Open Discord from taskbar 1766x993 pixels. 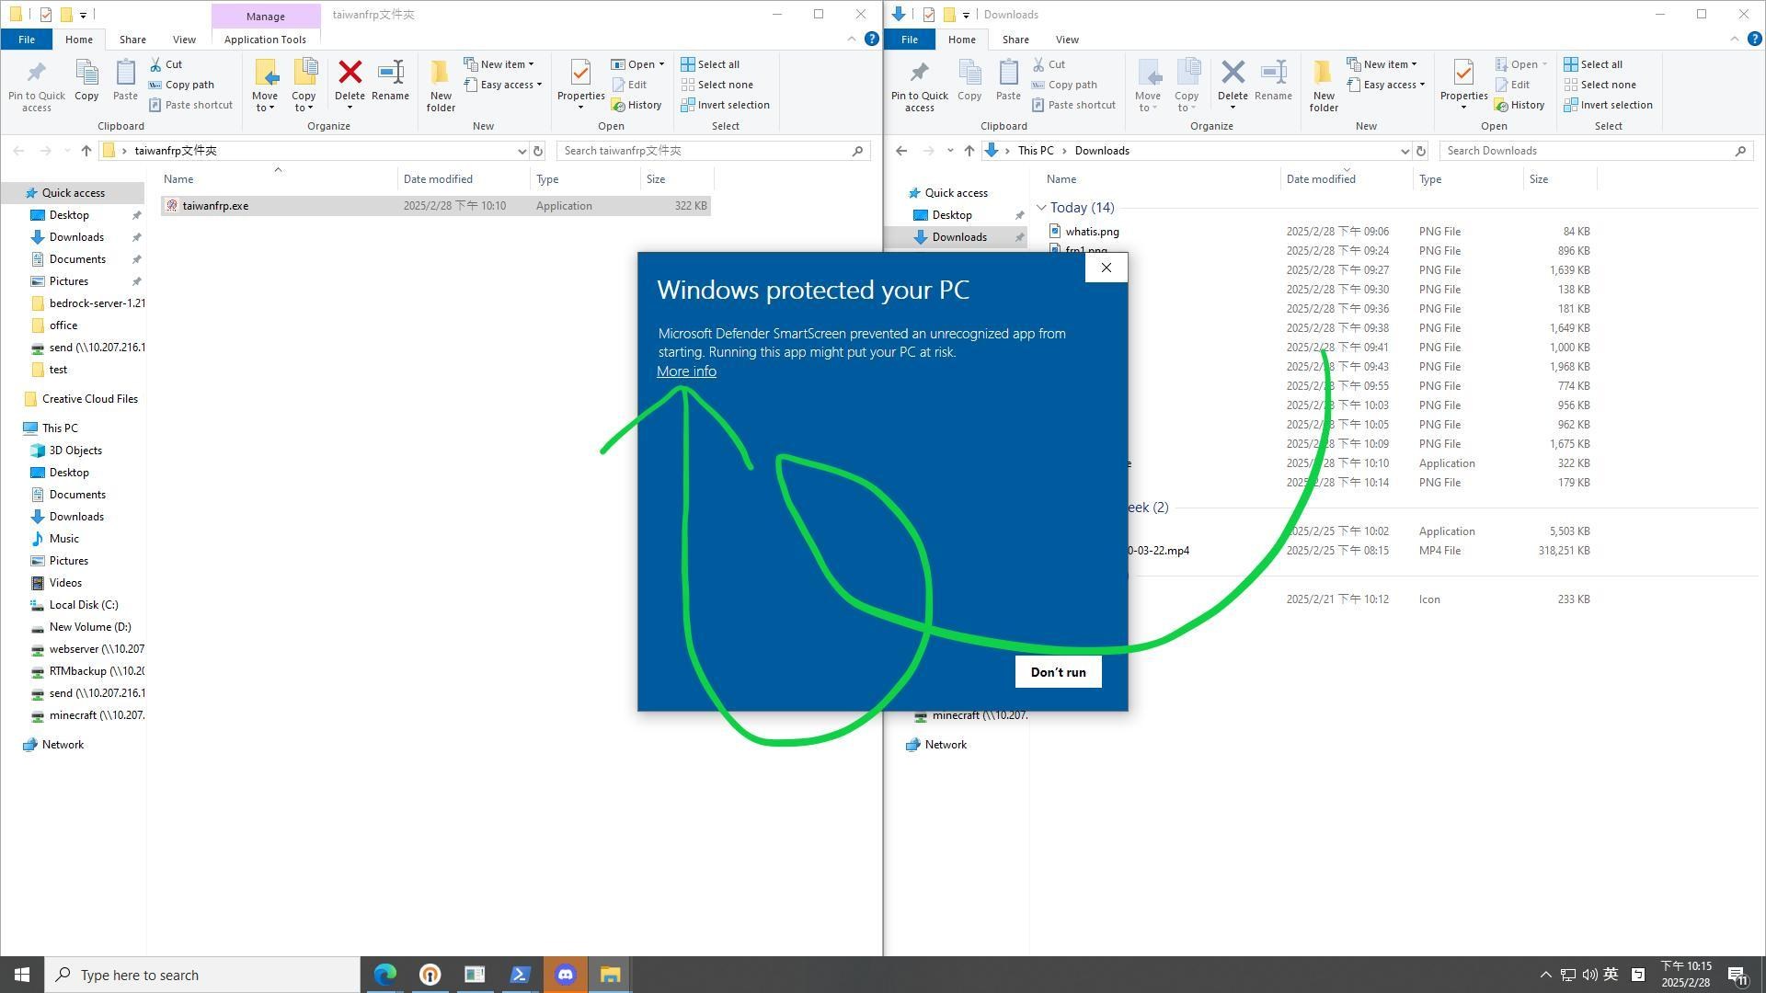click(565, 975)
